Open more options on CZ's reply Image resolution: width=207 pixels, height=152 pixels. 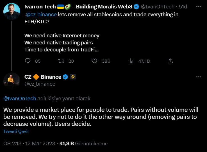(x=199, y=77)
